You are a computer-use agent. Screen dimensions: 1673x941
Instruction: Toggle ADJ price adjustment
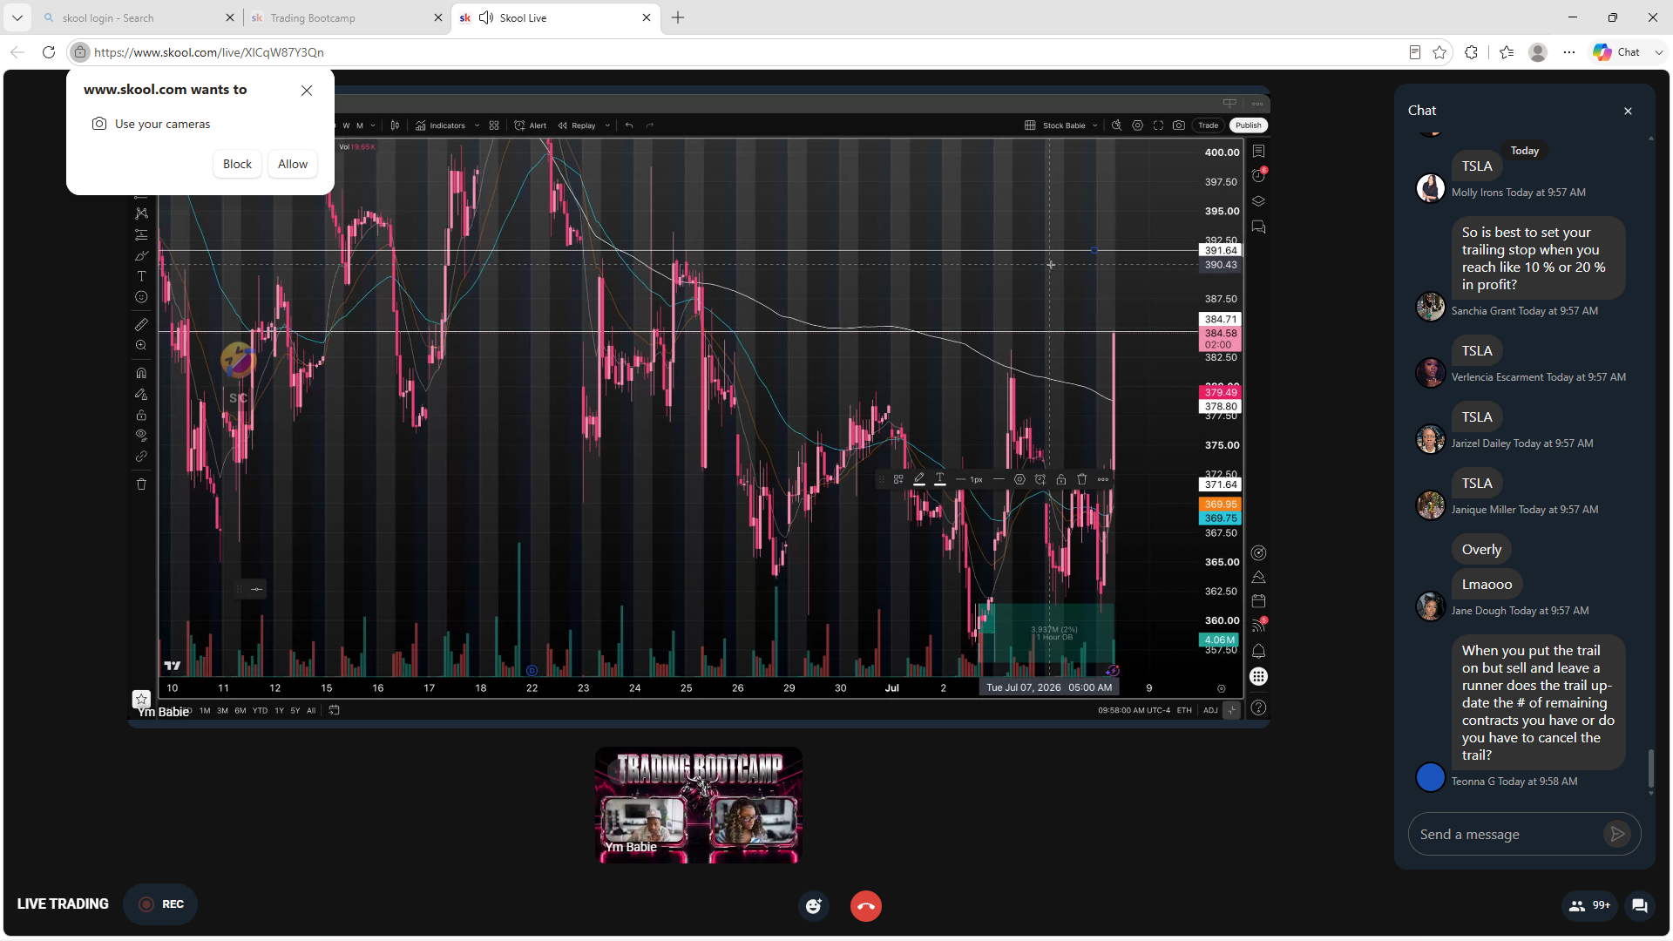coord(1210,710)
